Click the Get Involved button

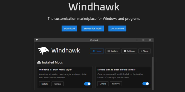[x=117, y=29]
